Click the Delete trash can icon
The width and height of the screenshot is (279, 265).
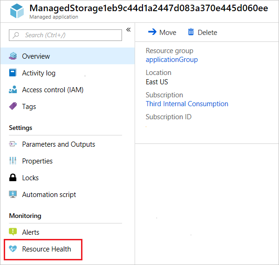191,32
